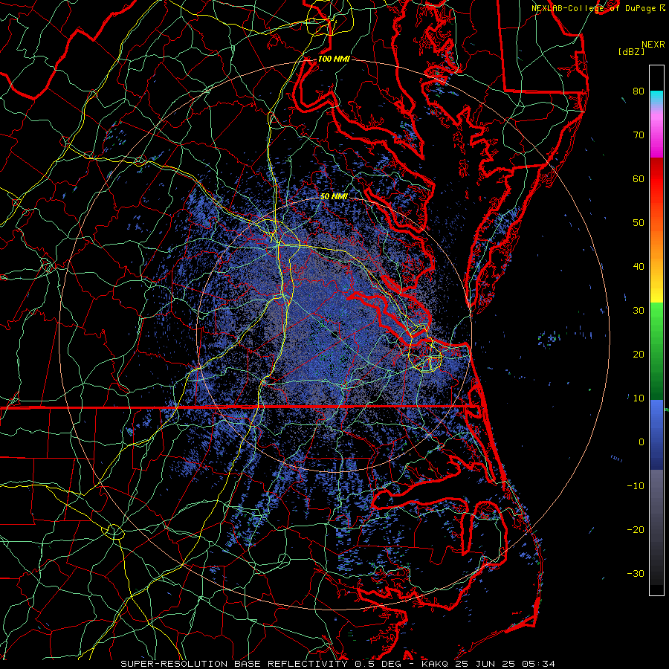Viewport: 669px width, 669px height.
Task: Click the 50 NMI range ring label
Action: [334, 196]
